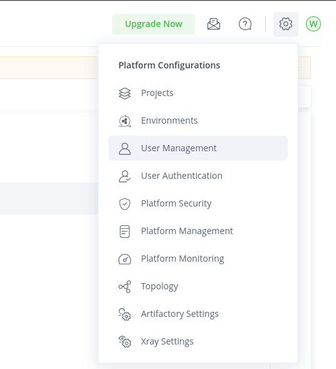This screenshot has height=369, width=336.
Task: Click the User Authentication person-check icon
Action: click(x=125, y=176)
